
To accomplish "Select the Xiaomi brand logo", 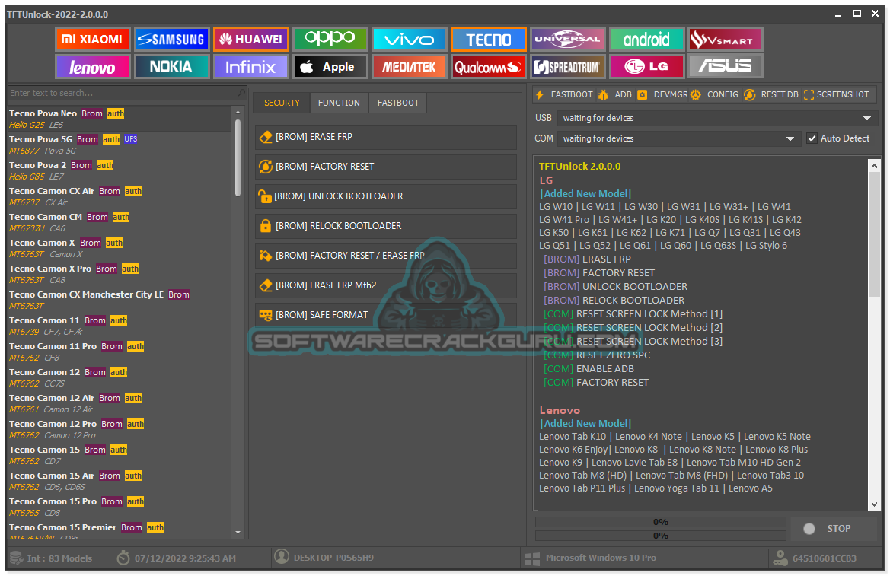I will tap(93, 39).
